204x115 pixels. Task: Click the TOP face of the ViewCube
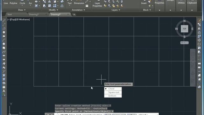pos(184,29)
